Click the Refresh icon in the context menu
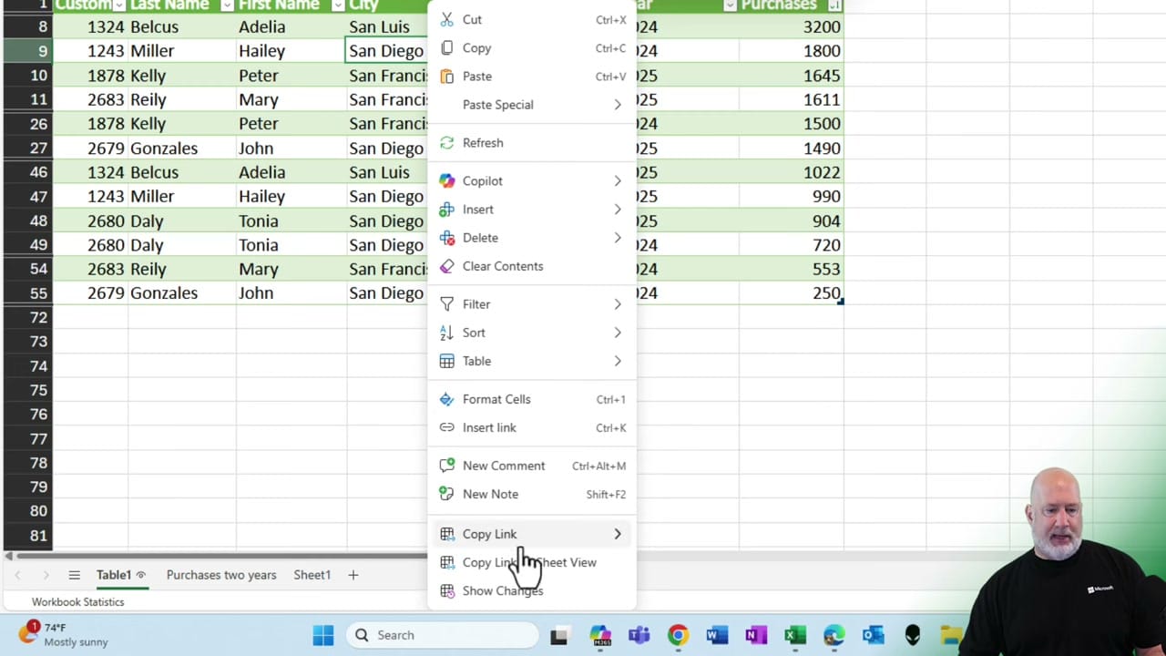The width and height of the screenshot is (1166, 656). click(x=445, y=142)
